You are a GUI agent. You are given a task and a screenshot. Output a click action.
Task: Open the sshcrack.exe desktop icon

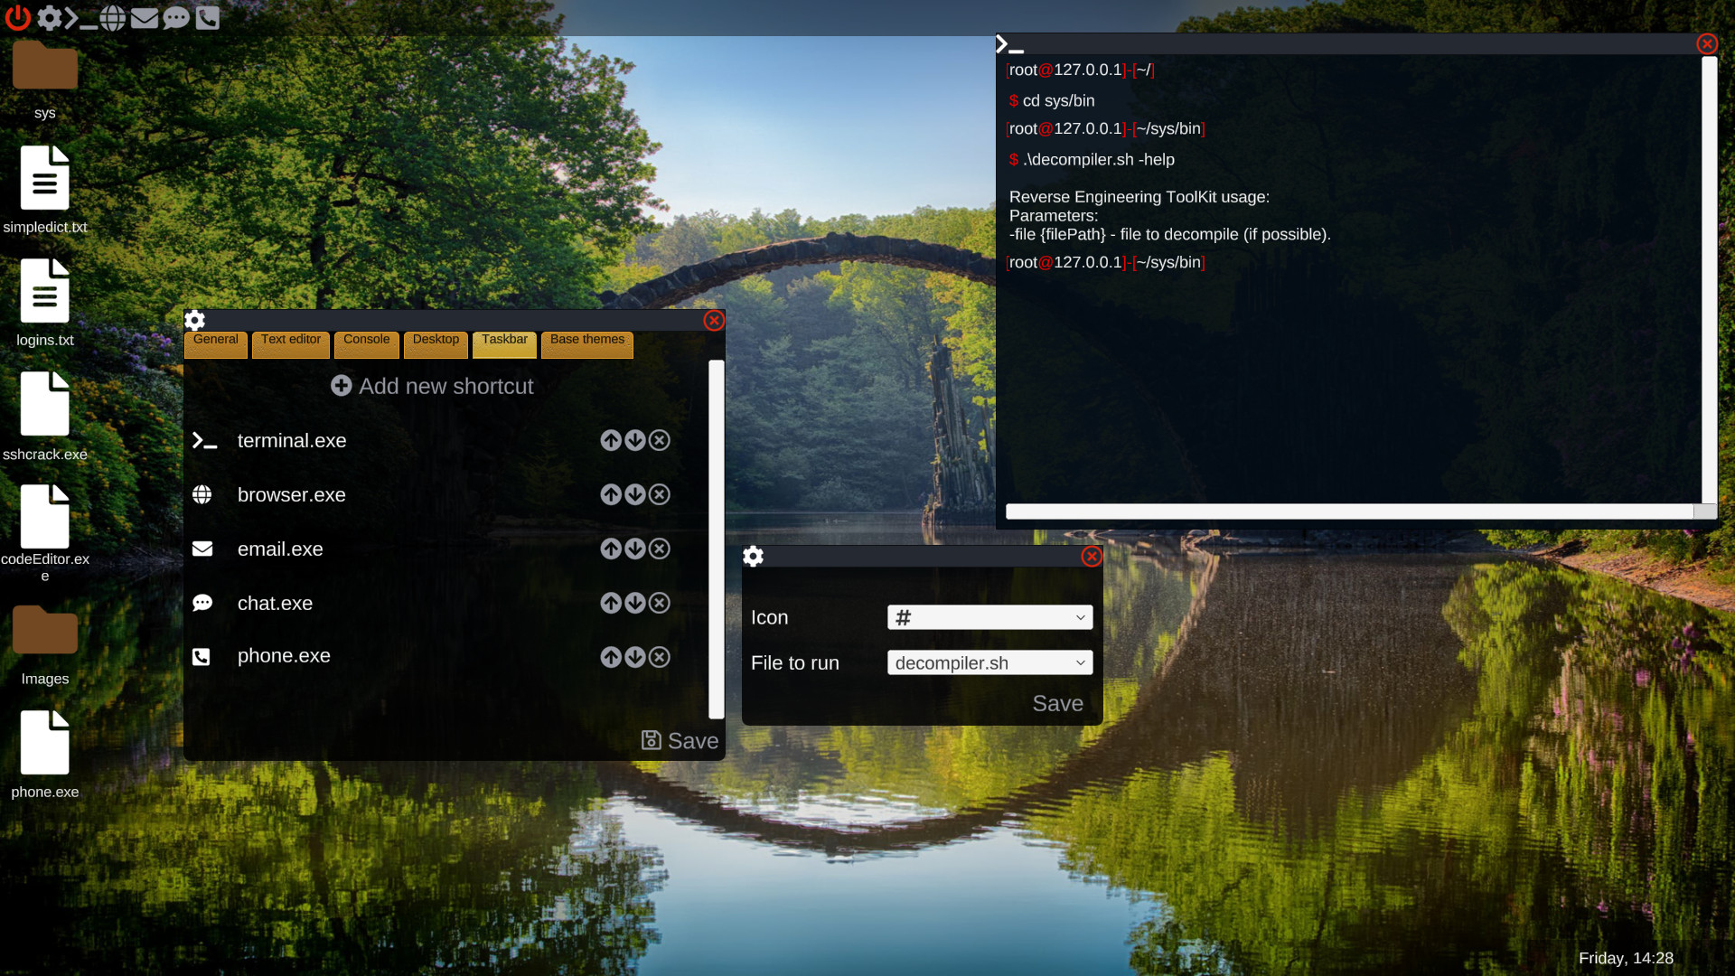45,404
